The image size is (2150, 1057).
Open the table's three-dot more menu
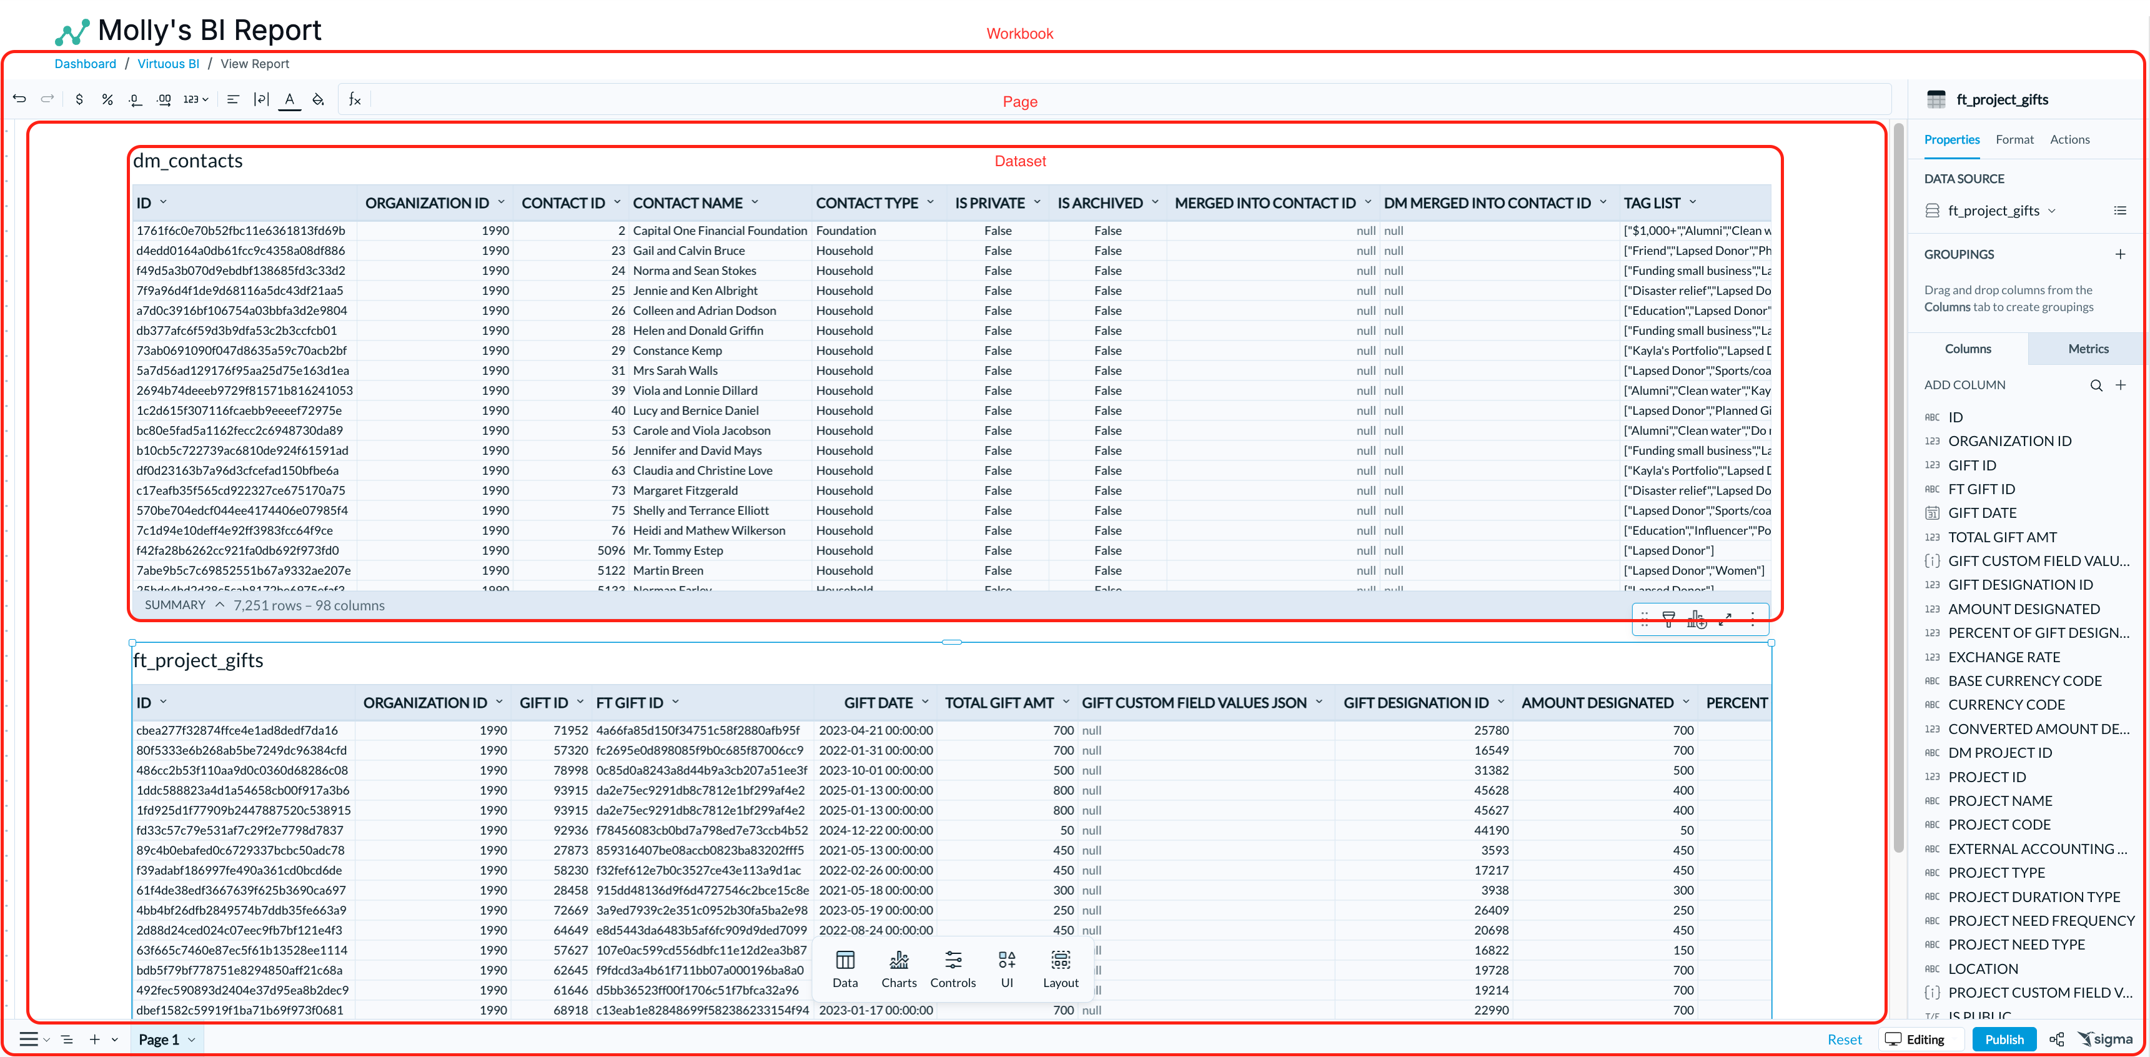(1753, 618)
